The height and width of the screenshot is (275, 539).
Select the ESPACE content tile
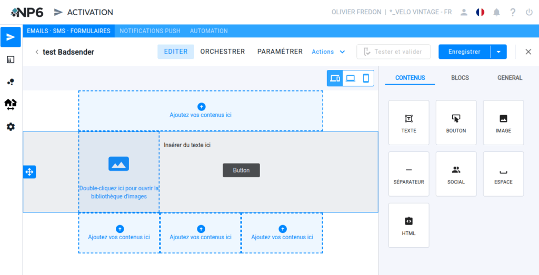coord(503,174)
